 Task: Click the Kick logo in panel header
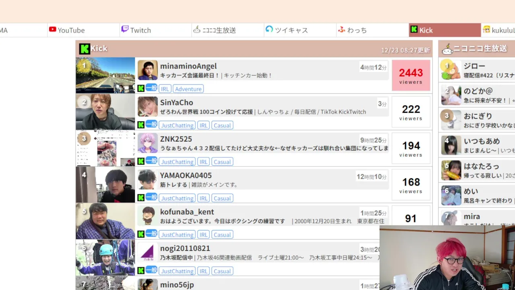point(84,49)
